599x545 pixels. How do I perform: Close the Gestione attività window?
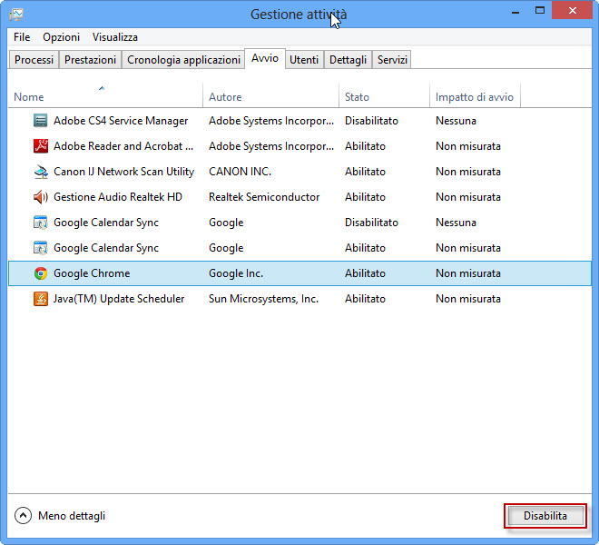coord(572,11)
